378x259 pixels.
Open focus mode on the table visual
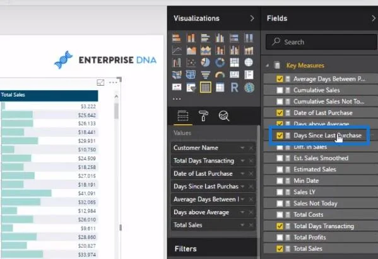point(100,83)
